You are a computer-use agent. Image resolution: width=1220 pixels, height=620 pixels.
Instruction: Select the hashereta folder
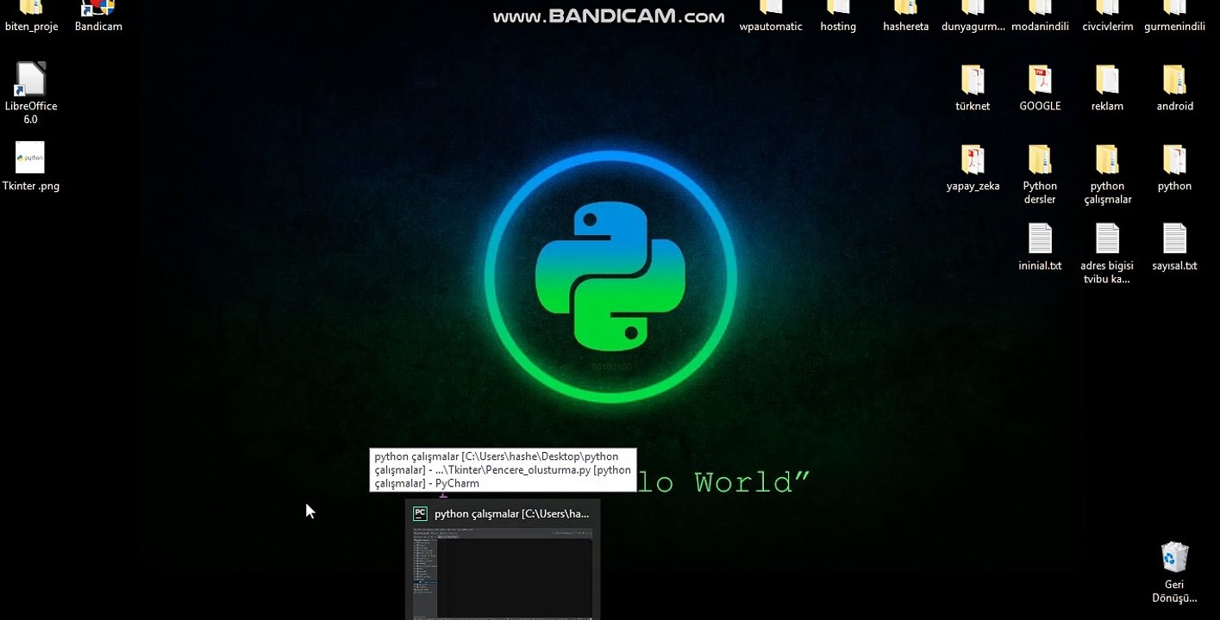(905, 16)
